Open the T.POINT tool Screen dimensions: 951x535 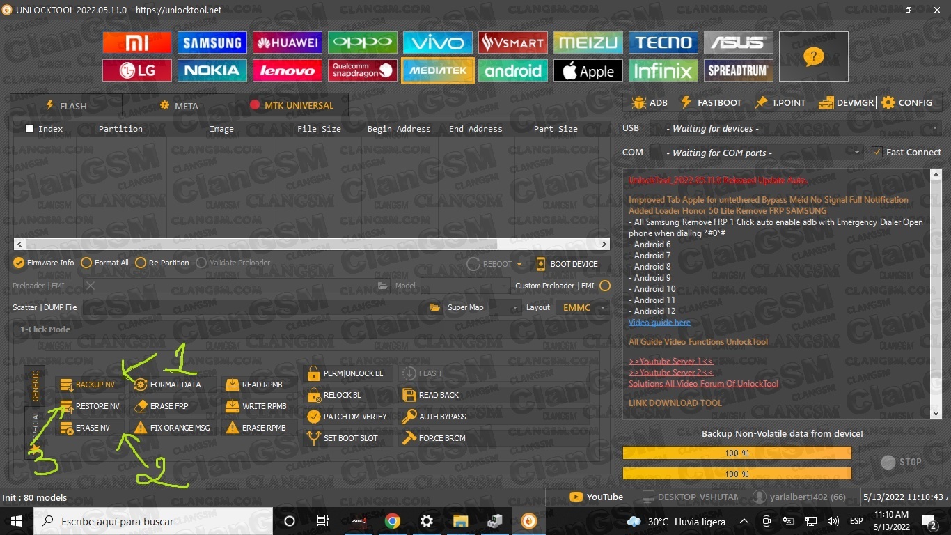click(780, 102)
